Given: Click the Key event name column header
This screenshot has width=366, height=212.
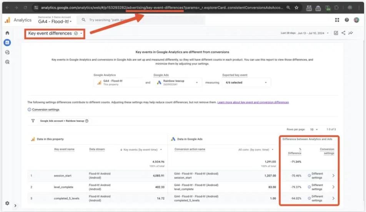Looking at the screenshot, I should [x=64, y=149].
